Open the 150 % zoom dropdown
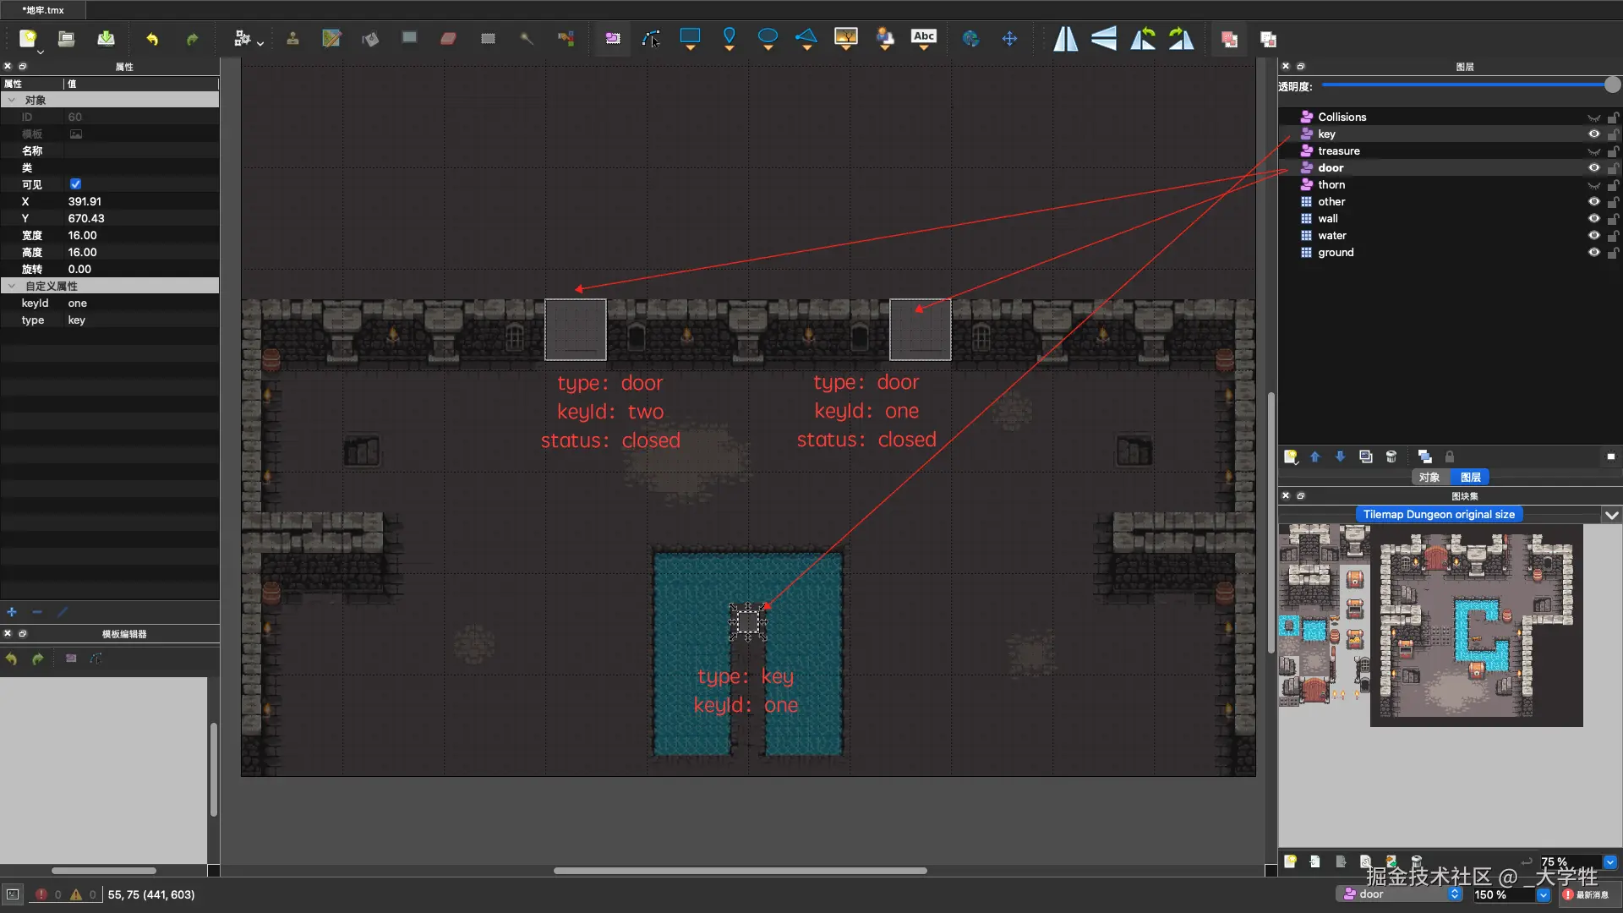This screenshot has height=913, width=1623. (x=1544, y=894)
